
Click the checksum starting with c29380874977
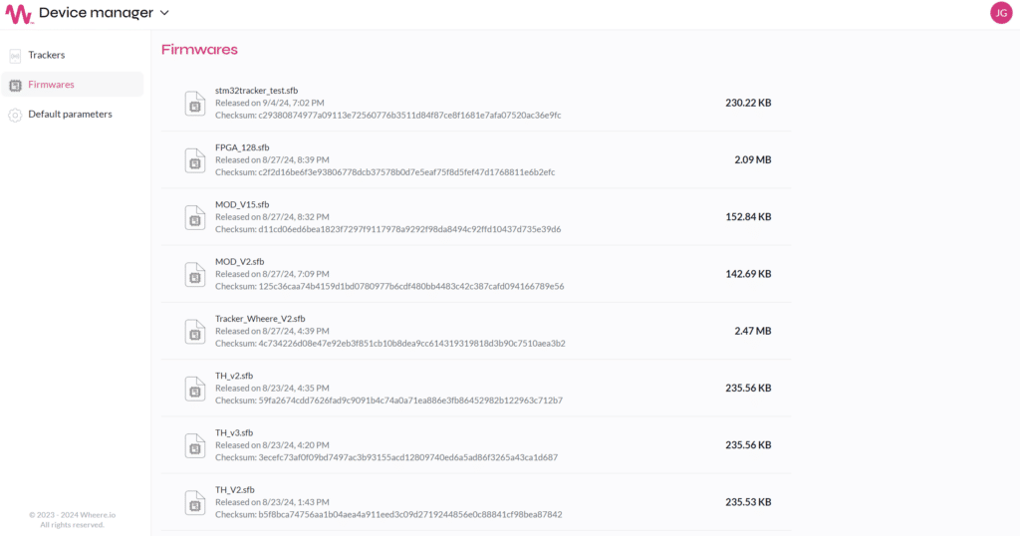(388, 116)
